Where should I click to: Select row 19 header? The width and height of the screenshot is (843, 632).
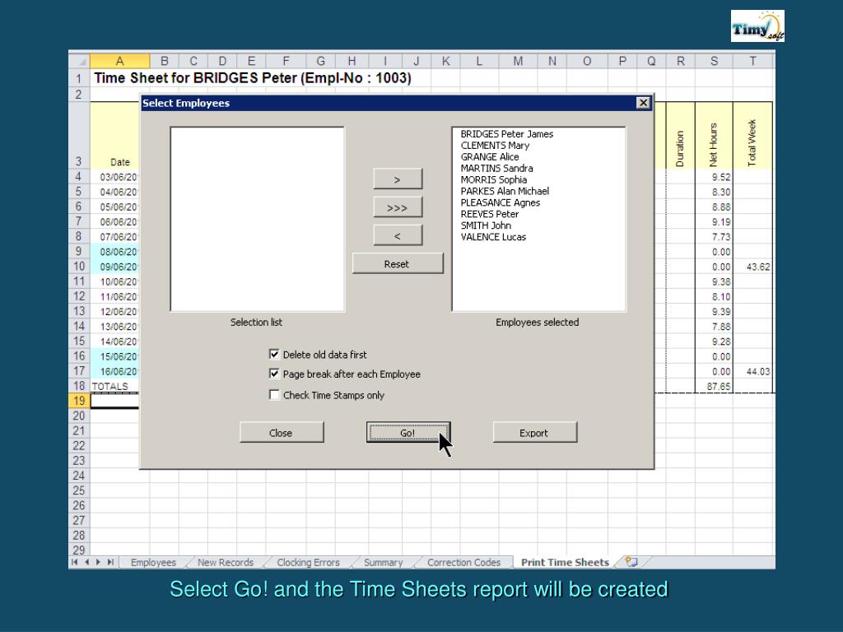point(79,401)
